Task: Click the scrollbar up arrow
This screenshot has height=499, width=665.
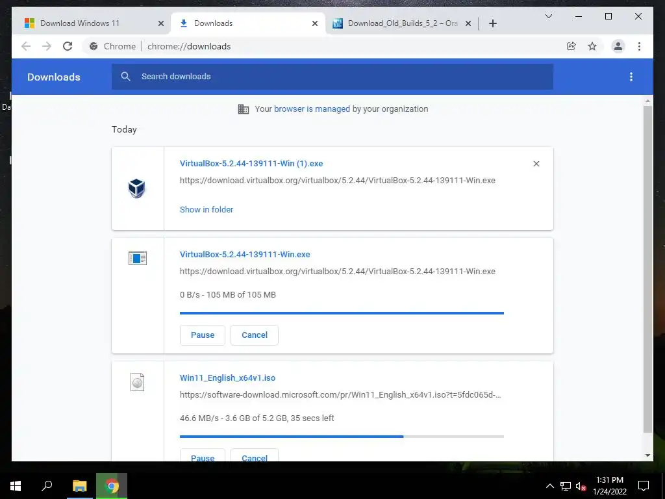Action: [647, 101]
